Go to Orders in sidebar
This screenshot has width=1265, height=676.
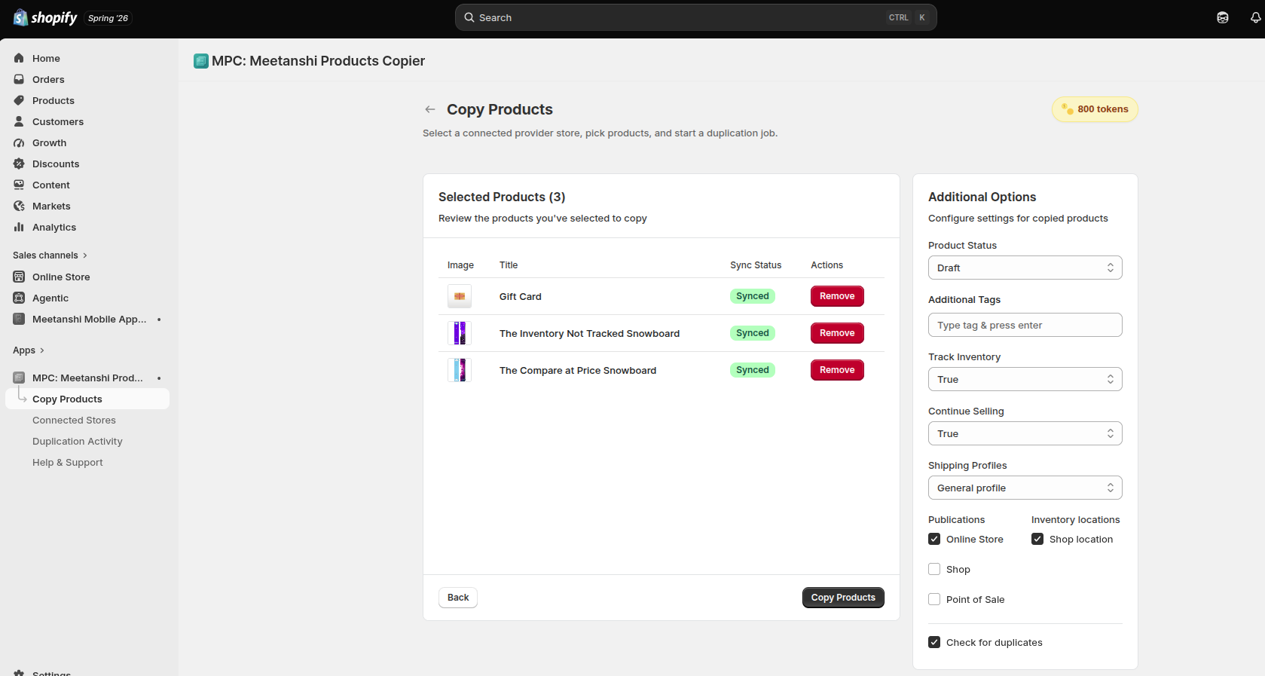coord(48,79)
